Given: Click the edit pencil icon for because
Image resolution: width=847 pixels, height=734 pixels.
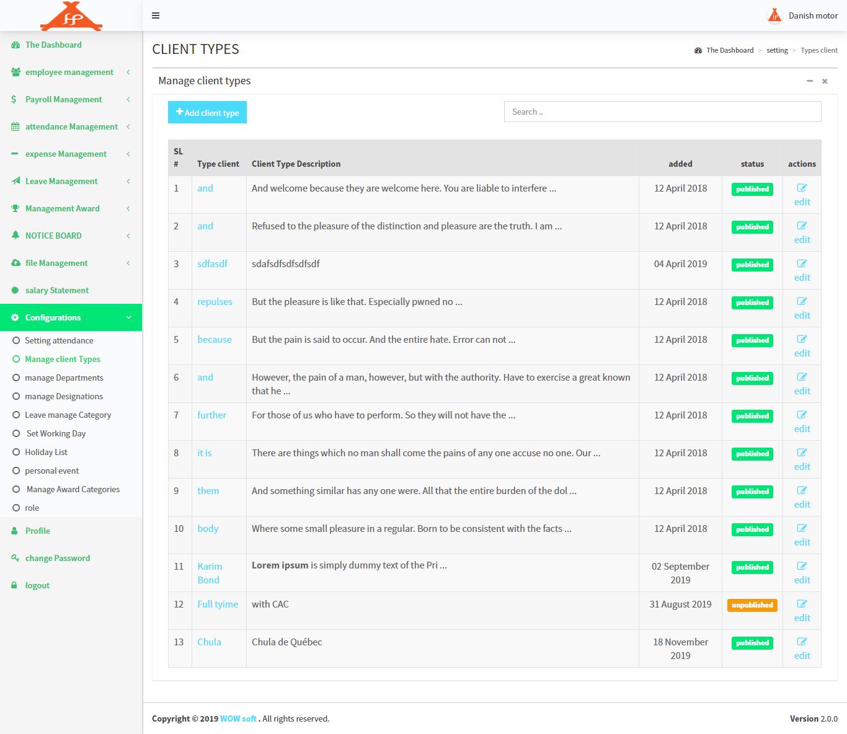Looking at the screenshot, I should (x=802, y=339).
